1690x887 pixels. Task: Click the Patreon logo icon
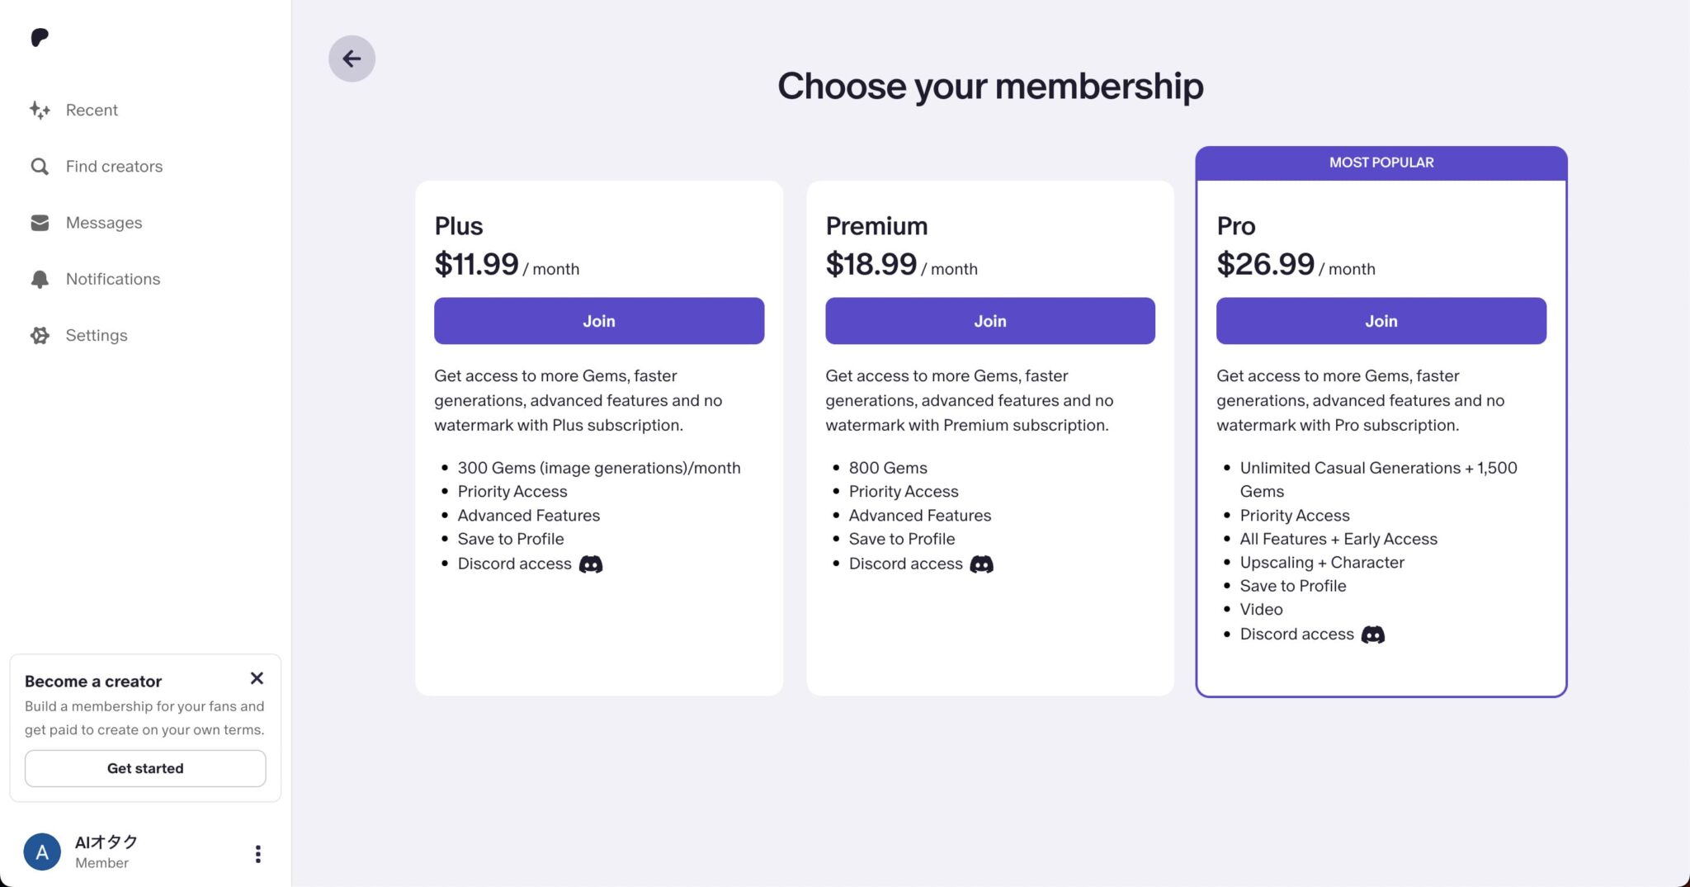tap(40, 37)
